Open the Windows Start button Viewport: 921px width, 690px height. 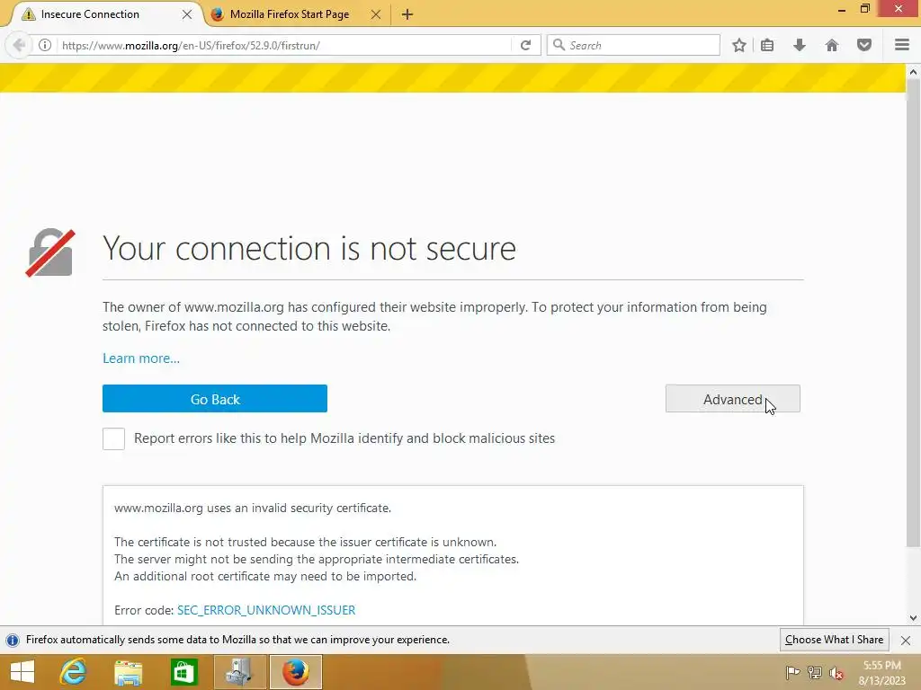pyautogui.click(x=22, y=672)
